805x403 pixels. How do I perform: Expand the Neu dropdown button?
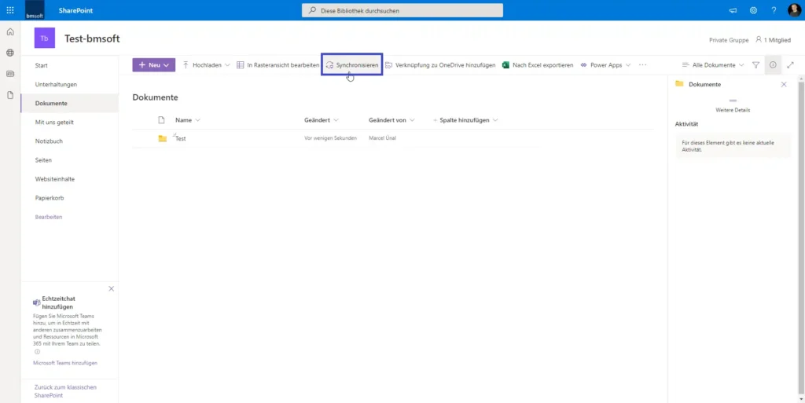pyautogui.click(x=154, y=65)
